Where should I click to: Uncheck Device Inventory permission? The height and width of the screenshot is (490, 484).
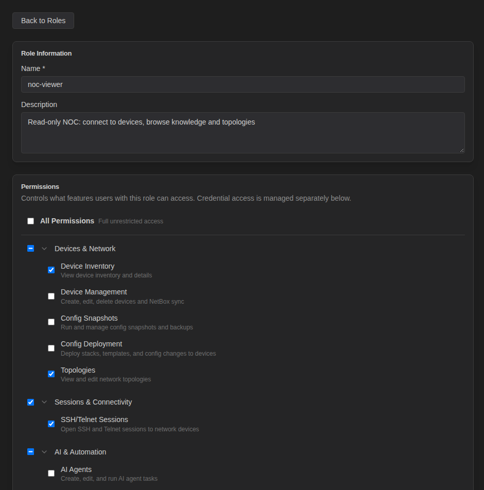click(x=51, y=270)
